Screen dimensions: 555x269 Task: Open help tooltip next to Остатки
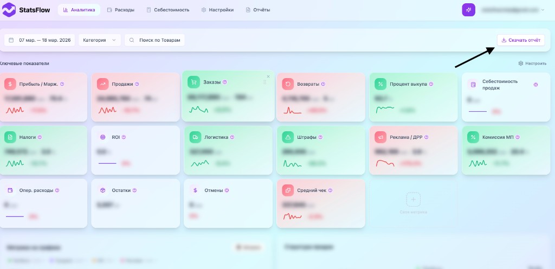134,190
